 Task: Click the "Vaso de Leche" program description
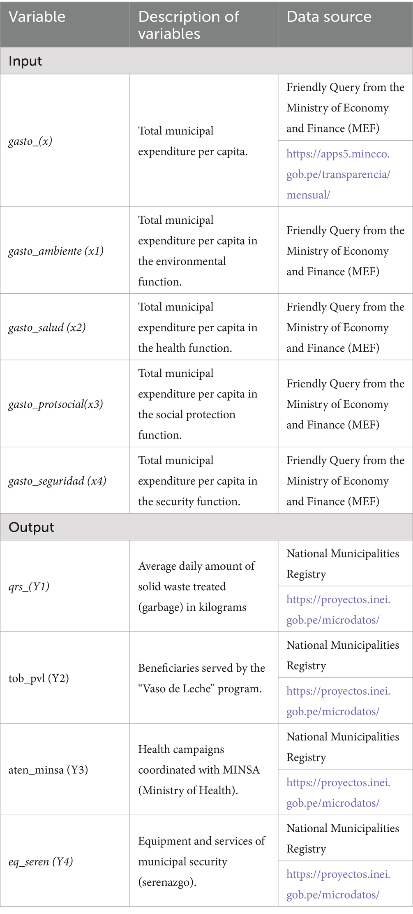click(x=201, y=678)
